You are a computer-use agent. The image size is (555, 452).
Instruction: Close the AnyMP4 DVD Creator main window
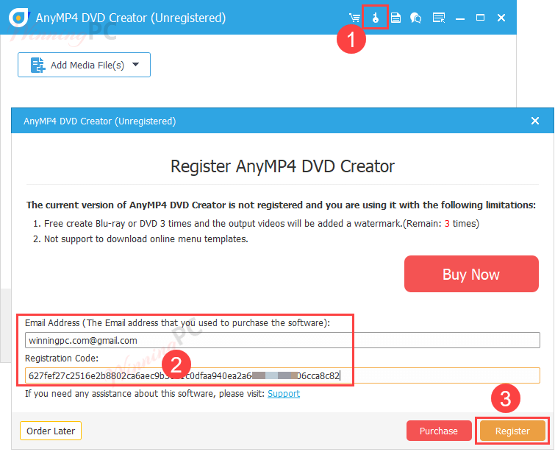pos(501,18)
